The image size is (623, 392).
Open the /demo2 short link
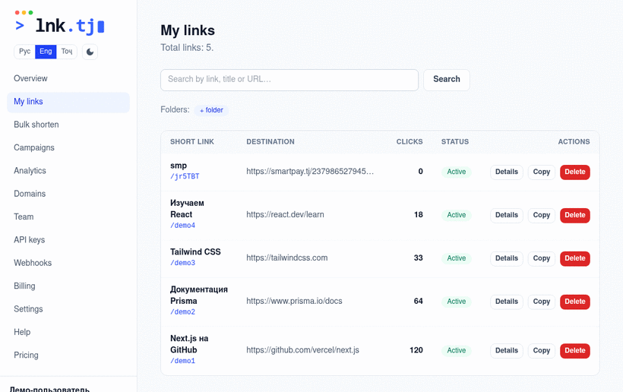point(183,312)
